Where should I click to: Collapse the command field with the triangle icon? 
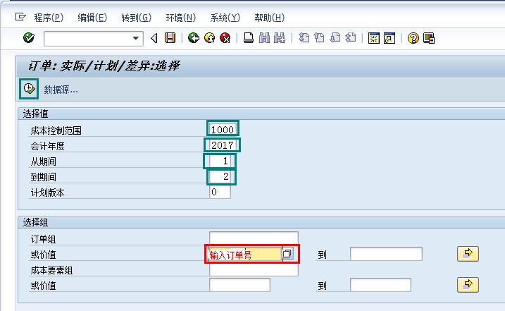pyautogui.click(x=154, y=38)
